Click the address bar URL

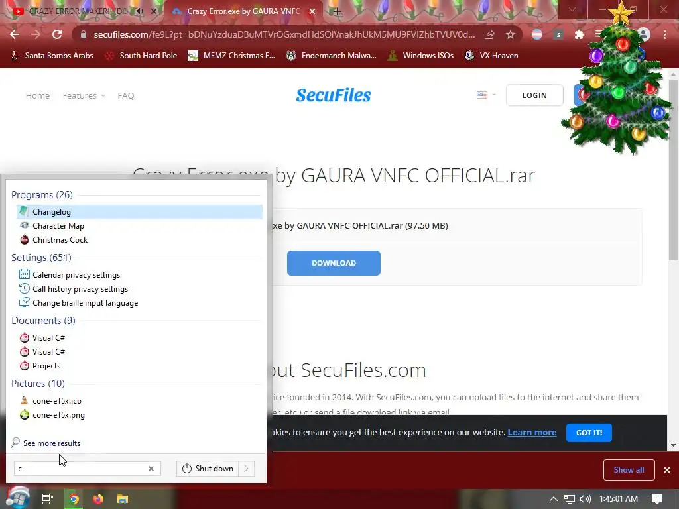click(284, 34)
